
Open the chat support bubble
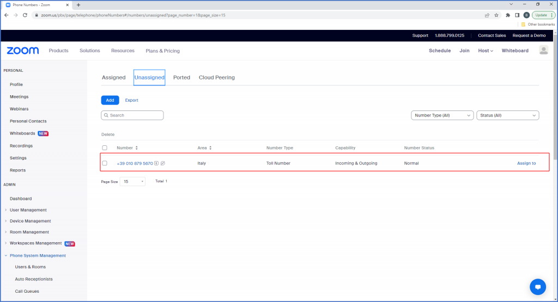pyautogui.click(x=537, y=286)
